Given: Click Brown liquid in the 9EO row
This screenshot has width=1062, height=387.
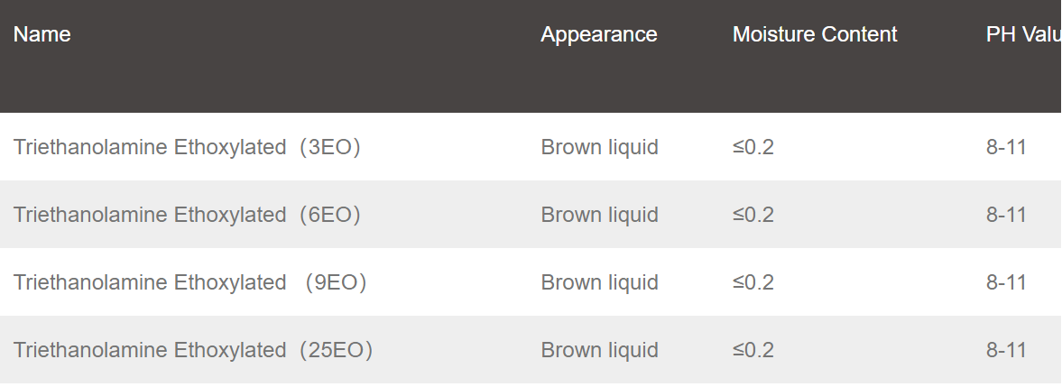Looking at the screenshot, I should point(599,282).
